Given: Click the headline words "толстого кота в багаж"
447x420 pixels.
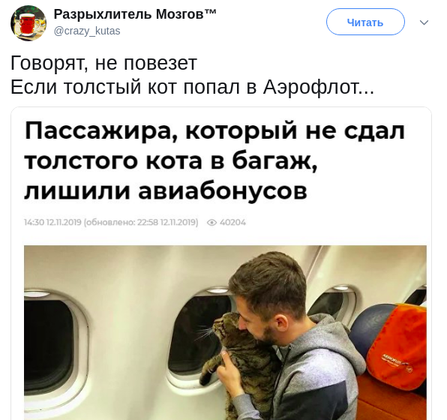Looking at the screenshot, I should click(171, 161).
